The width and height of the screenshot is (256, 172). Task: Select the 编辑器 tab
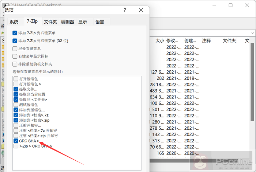tap(68, 22)
